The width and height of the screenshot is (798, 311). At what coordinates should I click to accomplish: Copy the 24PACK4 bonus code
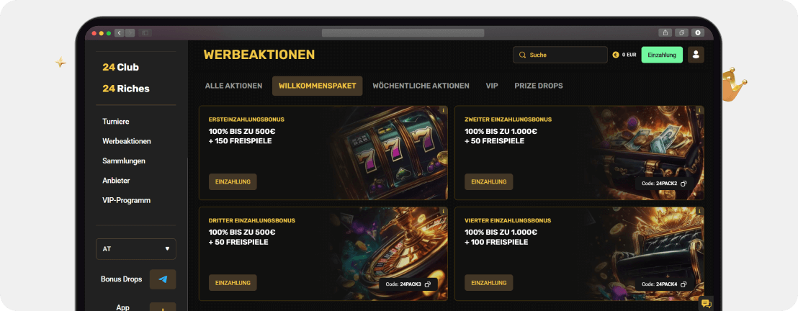[683, 284]
